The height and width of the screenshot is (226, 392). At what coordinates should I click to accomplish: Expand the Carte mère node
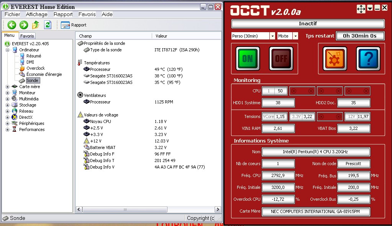pyautogui.click(x=8, y=87)
